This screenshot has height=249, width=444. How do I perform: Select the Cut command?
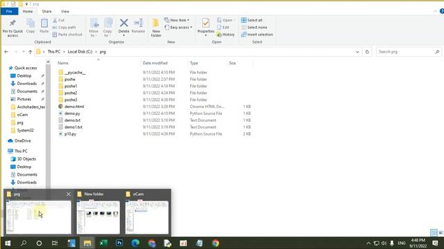(x=58, y=20)
